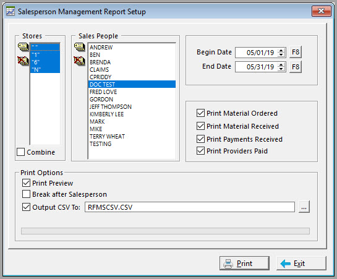This screenshot has height=279, width=337.
Task: Select MIKE in Sales People list
Action: [132, 129]
